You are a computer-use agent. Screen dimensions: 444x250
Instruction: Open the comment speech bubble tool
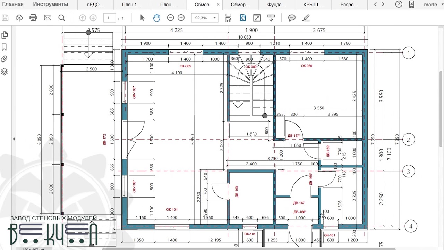tap(292, 18)
